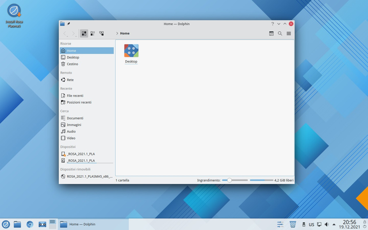Open forward button history dropdown arrow
The image size is (368, 230).
[x=76, y=36]
